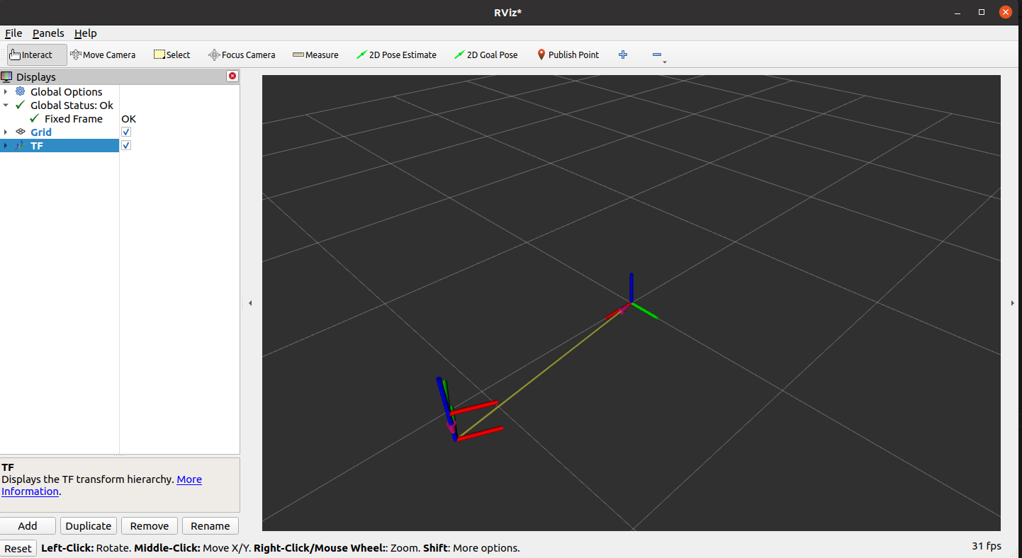
Task: Activate the Move Camera tool
Action: (103, 55)
